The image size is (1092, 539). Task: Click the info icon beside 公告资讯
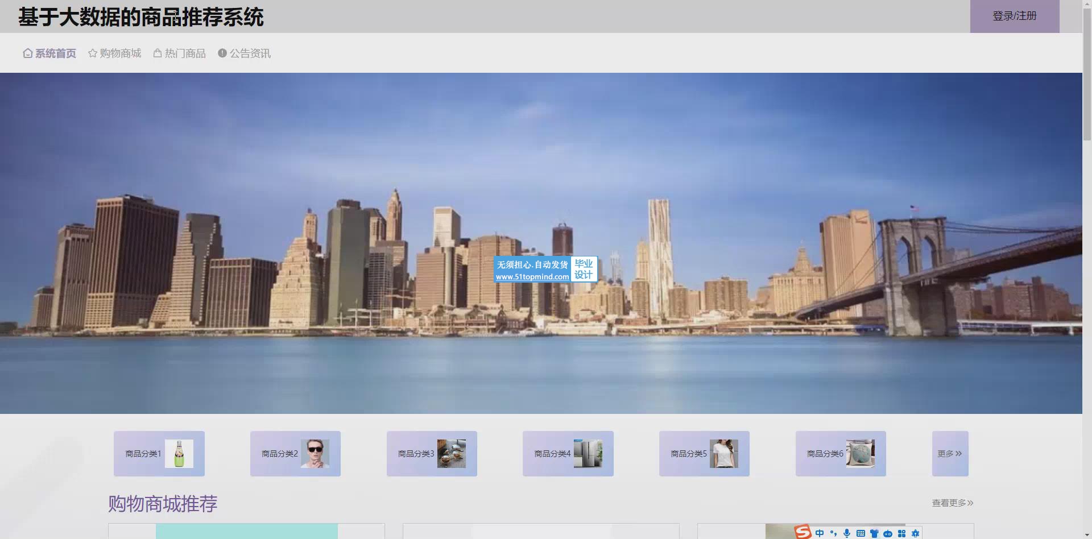pyautogui.click(x=222, y=53)
